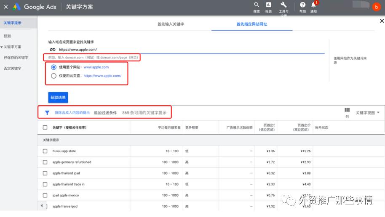Select radio 'use only this page'

[x=53, y=76]
